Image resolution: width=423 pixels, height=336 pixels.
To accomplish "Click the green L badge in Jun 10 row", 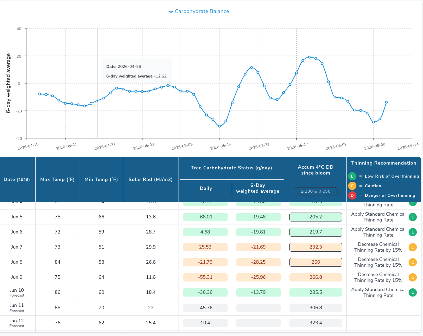I will point(412,292).
